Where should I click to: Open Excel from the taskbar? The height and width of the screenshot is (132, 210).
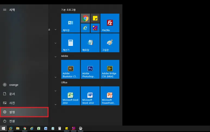(39, 128)
